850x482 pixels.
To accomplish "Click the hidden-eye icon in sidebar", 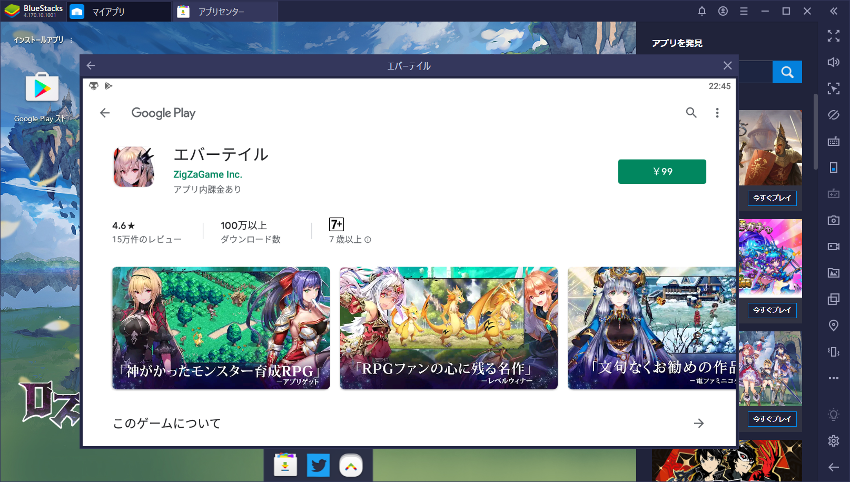I will click(x=834, y=115).
